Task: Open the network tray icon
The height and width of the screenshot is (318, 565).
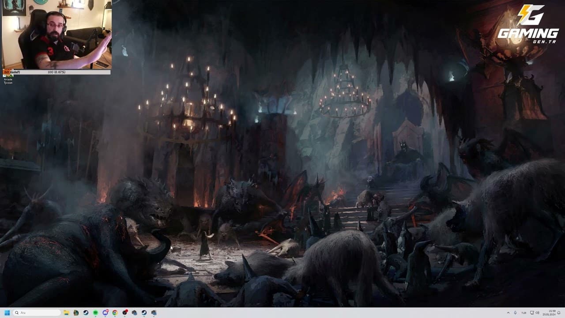Action: click(532, 313)
